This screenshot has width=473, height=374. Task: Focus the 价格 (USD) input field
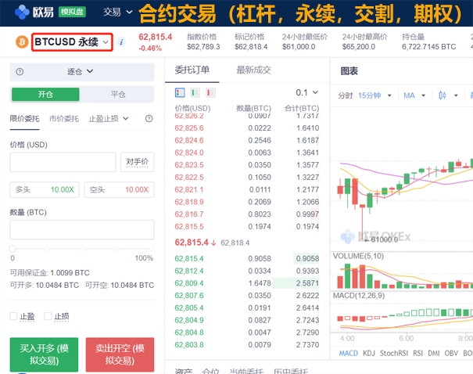tap(63, 162)
